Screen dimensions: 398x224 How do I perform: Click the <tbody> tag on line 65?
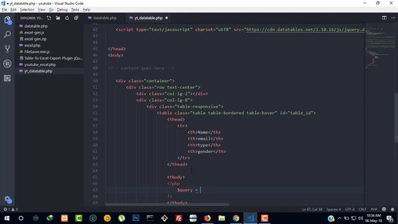click(x=176, y=177)
